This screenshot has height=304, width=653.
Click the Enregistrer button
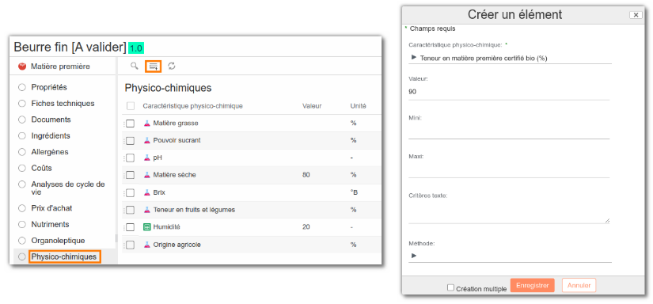click(x=532, y=285)
